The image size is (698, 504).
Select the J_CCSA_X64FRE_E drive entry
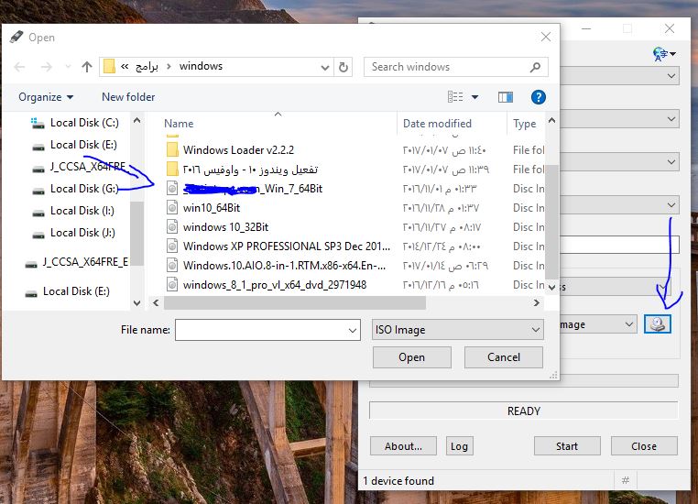(85, 262)
